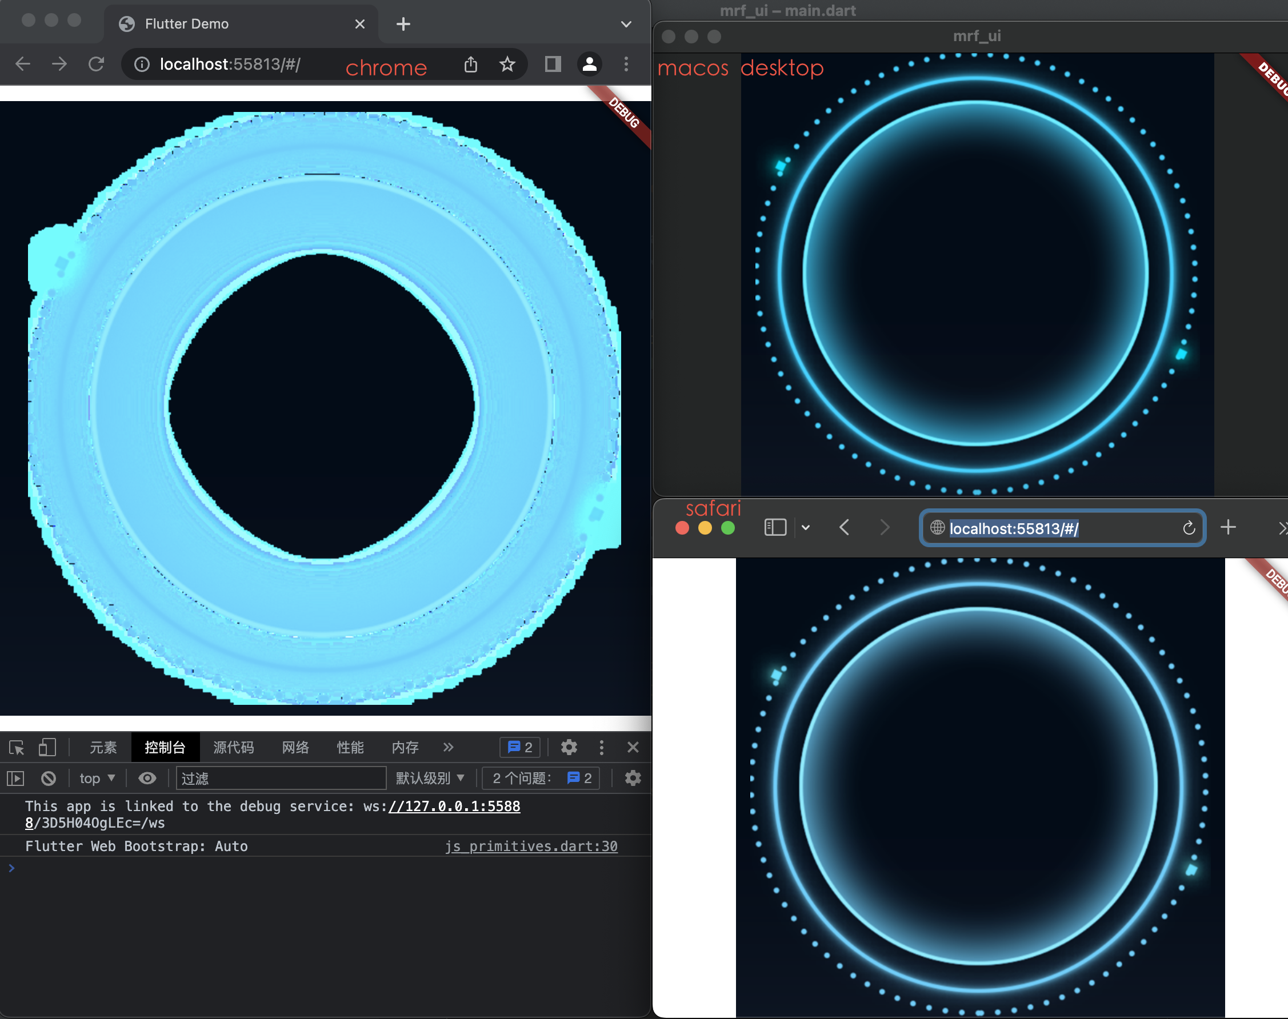
Task: Open Chrome three-dot menu
Action: pos(626,64)
